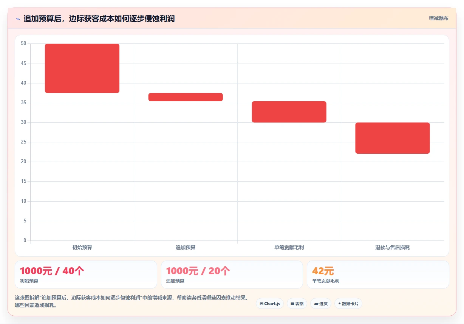Click y-axis value 50
Screen dimensions: 464x324
tap(23, 43)
